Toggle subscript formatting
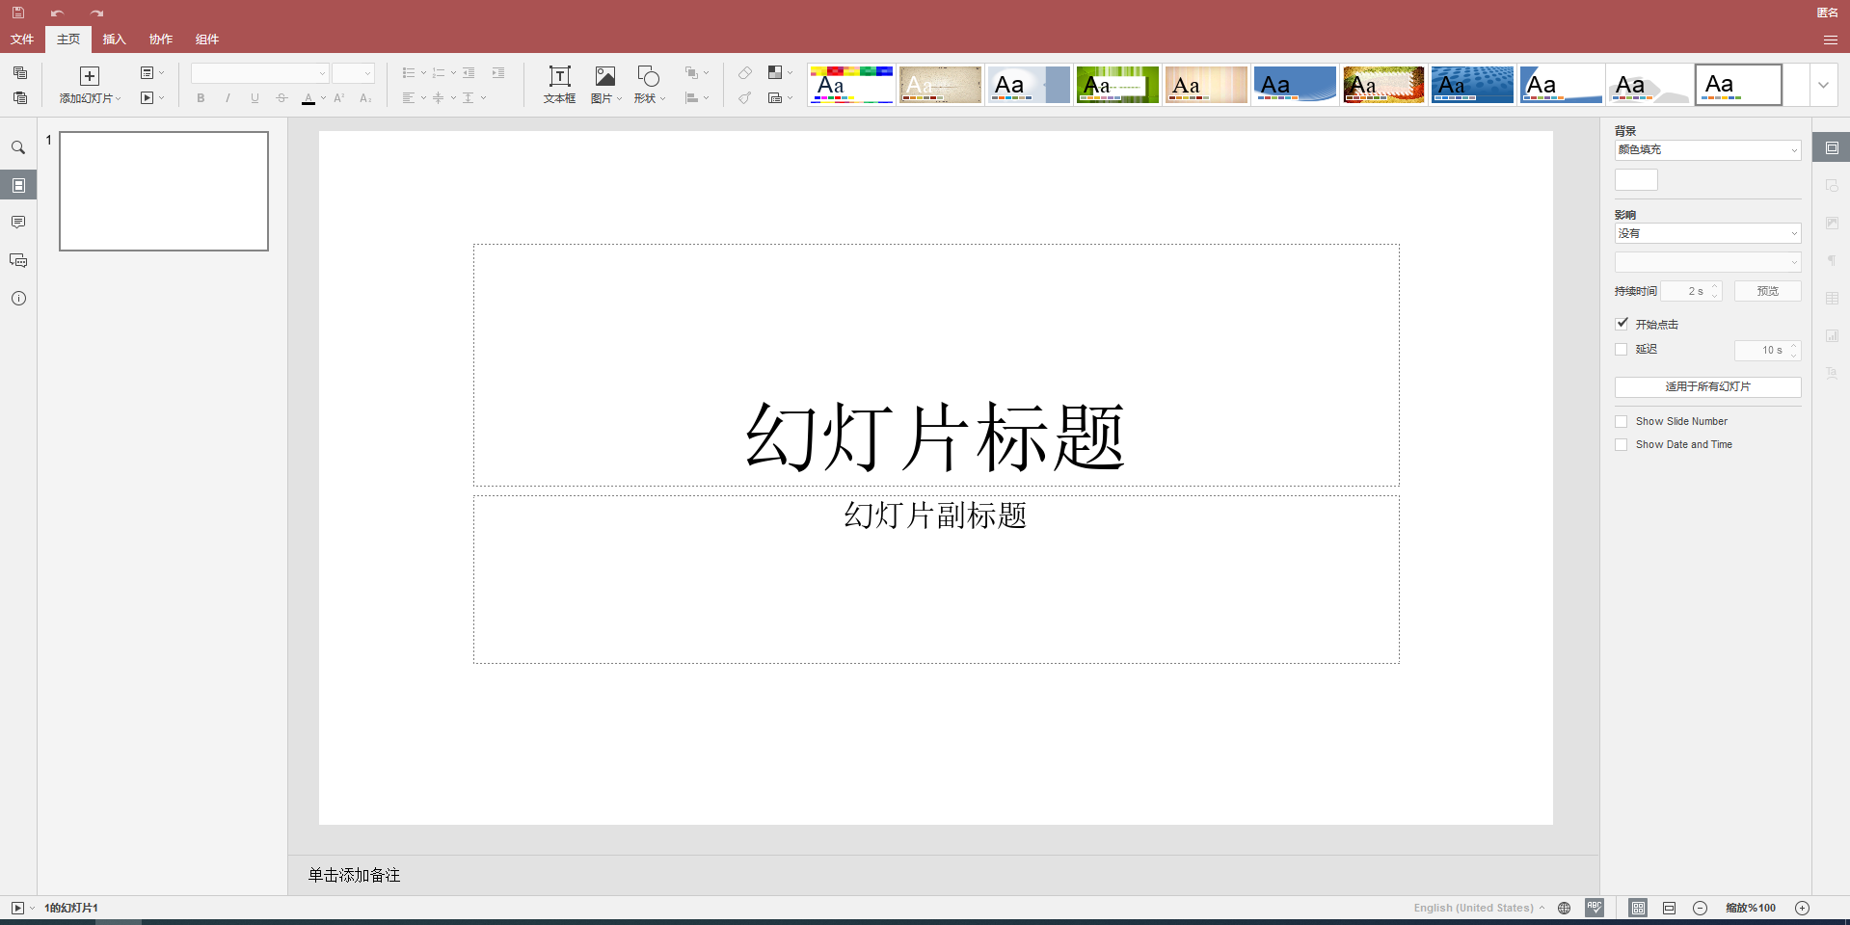This screenshot has height=925, width=1850. [366, 97]
